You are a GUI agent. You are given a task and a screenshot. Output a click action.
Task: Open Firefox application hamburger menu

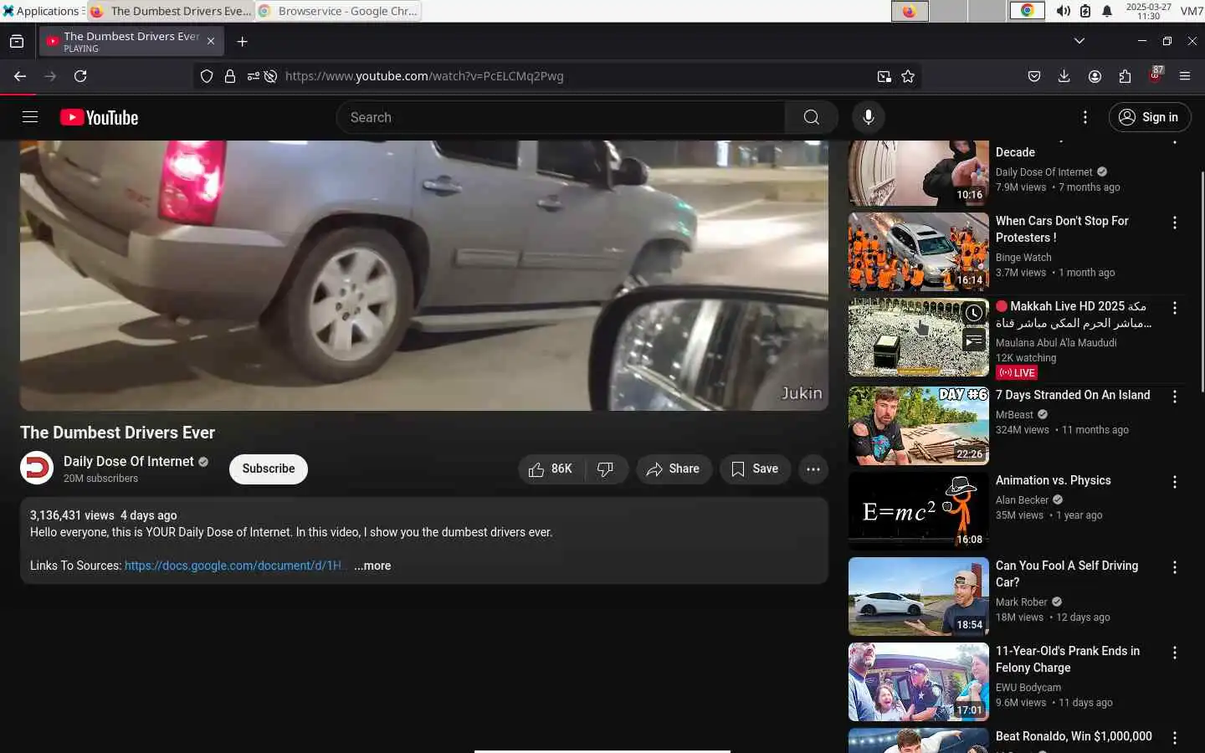[x=1185, y=76]
